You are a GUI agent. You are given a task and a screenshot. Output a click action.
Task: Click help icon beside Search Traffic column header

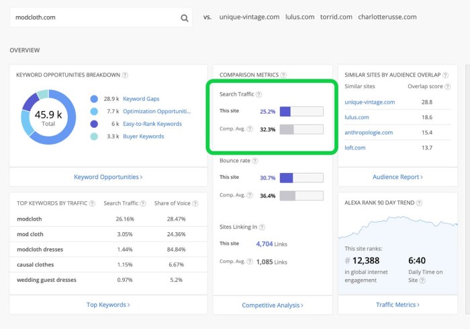143,203
